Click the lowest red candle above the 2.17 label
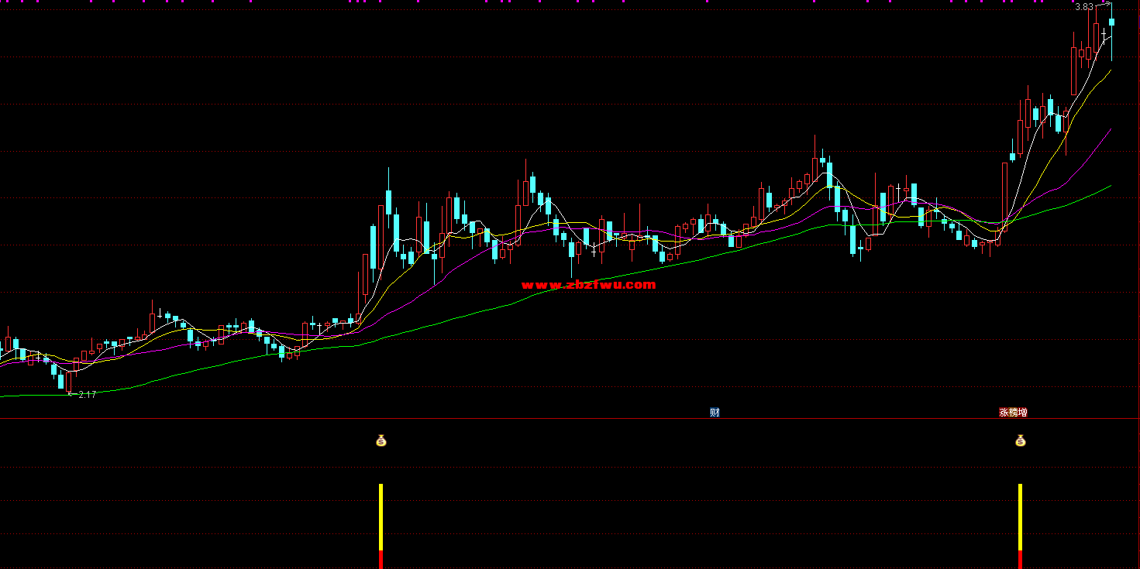Screen dimensions: 1140x569 click(69, 381)
